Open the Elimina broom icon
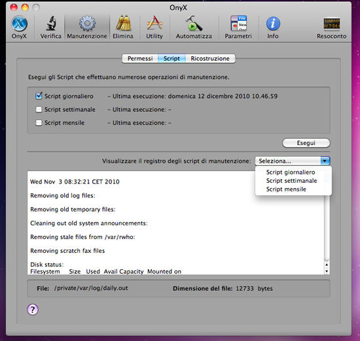The height and width of the screenshot is (341, 360). (123, 23)
